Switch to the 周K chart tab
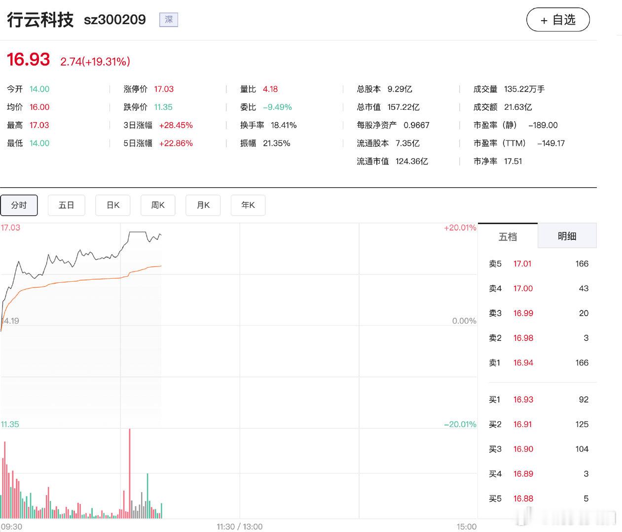Image resolution: width=622 pixels, height=532 pixels. 158,205
